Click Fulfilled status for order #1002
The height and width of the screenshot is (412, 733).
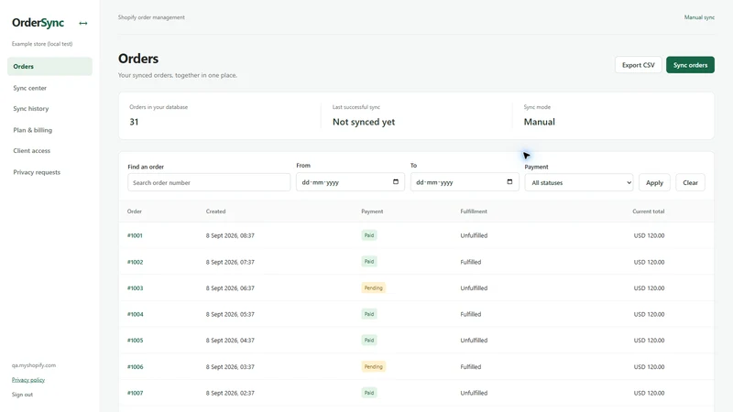471,262
